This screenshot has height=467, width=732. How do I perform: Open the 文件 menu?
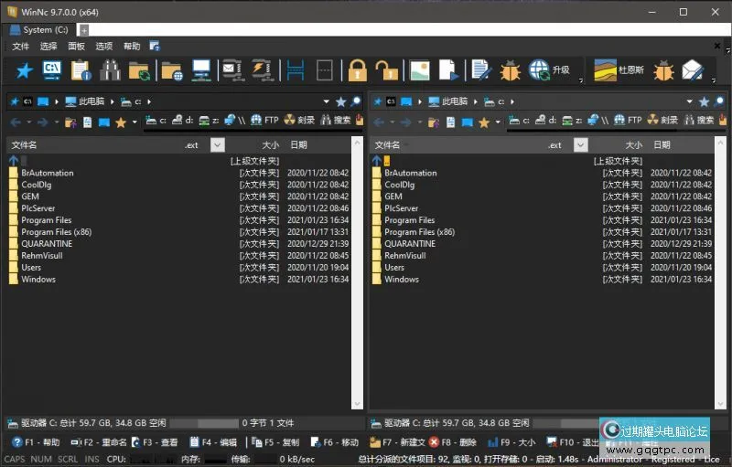point(20,47)
